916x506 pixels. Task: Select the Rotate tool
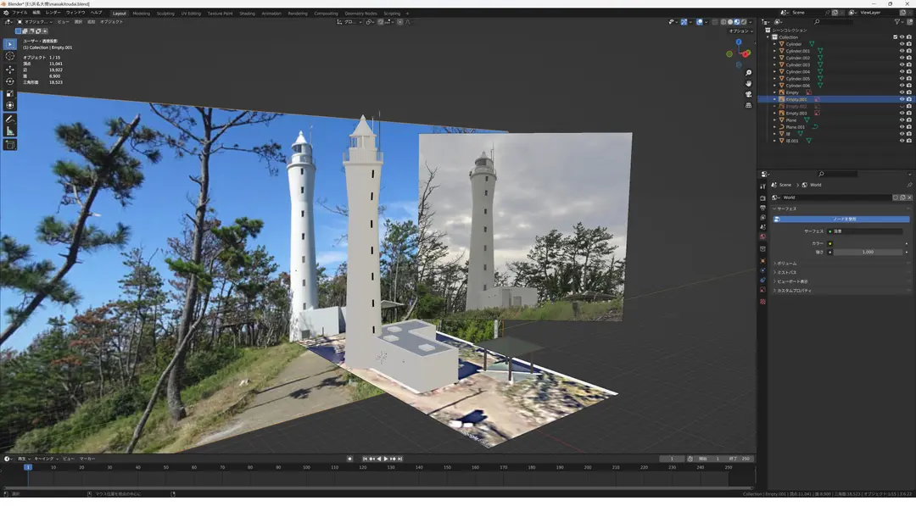point(10,81)
